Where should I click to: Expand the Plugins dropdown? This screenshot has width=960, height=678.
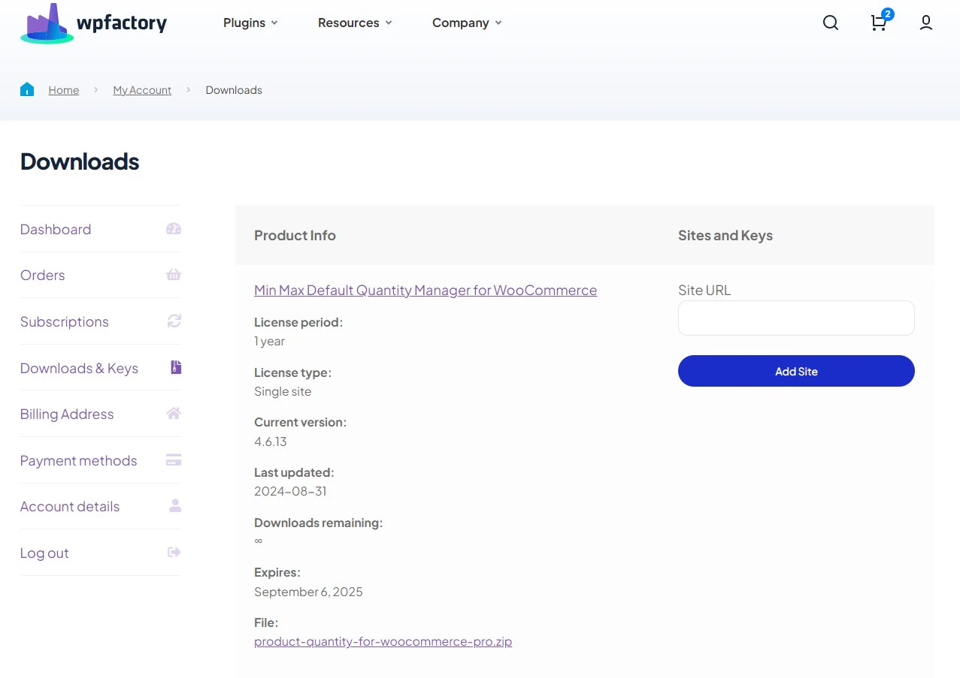[250, 23]
